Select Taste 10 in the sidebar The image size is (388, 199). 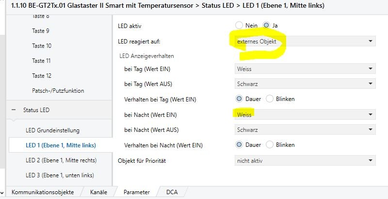click(42, 46)
